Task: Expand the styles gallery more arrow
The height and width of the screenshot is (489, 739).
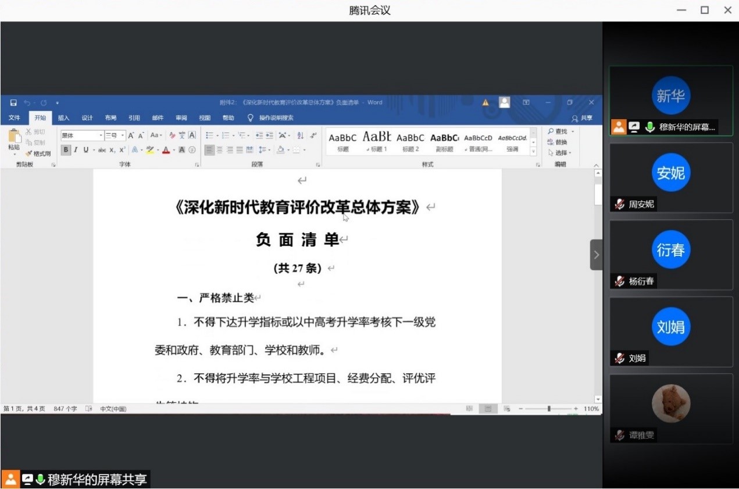Action: [x=533, y=151]
